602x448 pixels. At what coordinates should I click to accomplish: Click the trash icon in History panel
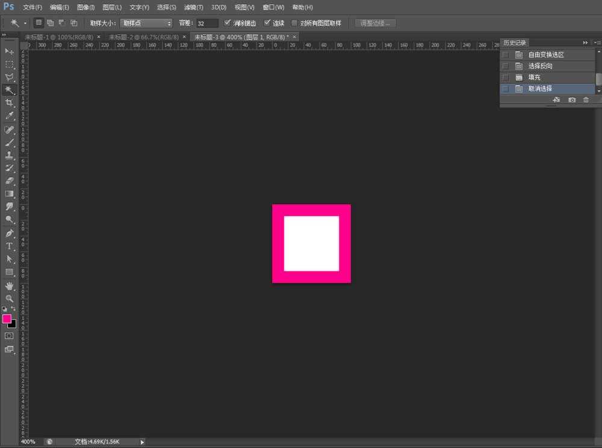coord(586,100)
